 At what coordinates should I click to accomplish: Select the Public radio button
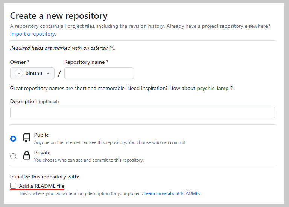[13, 139]
